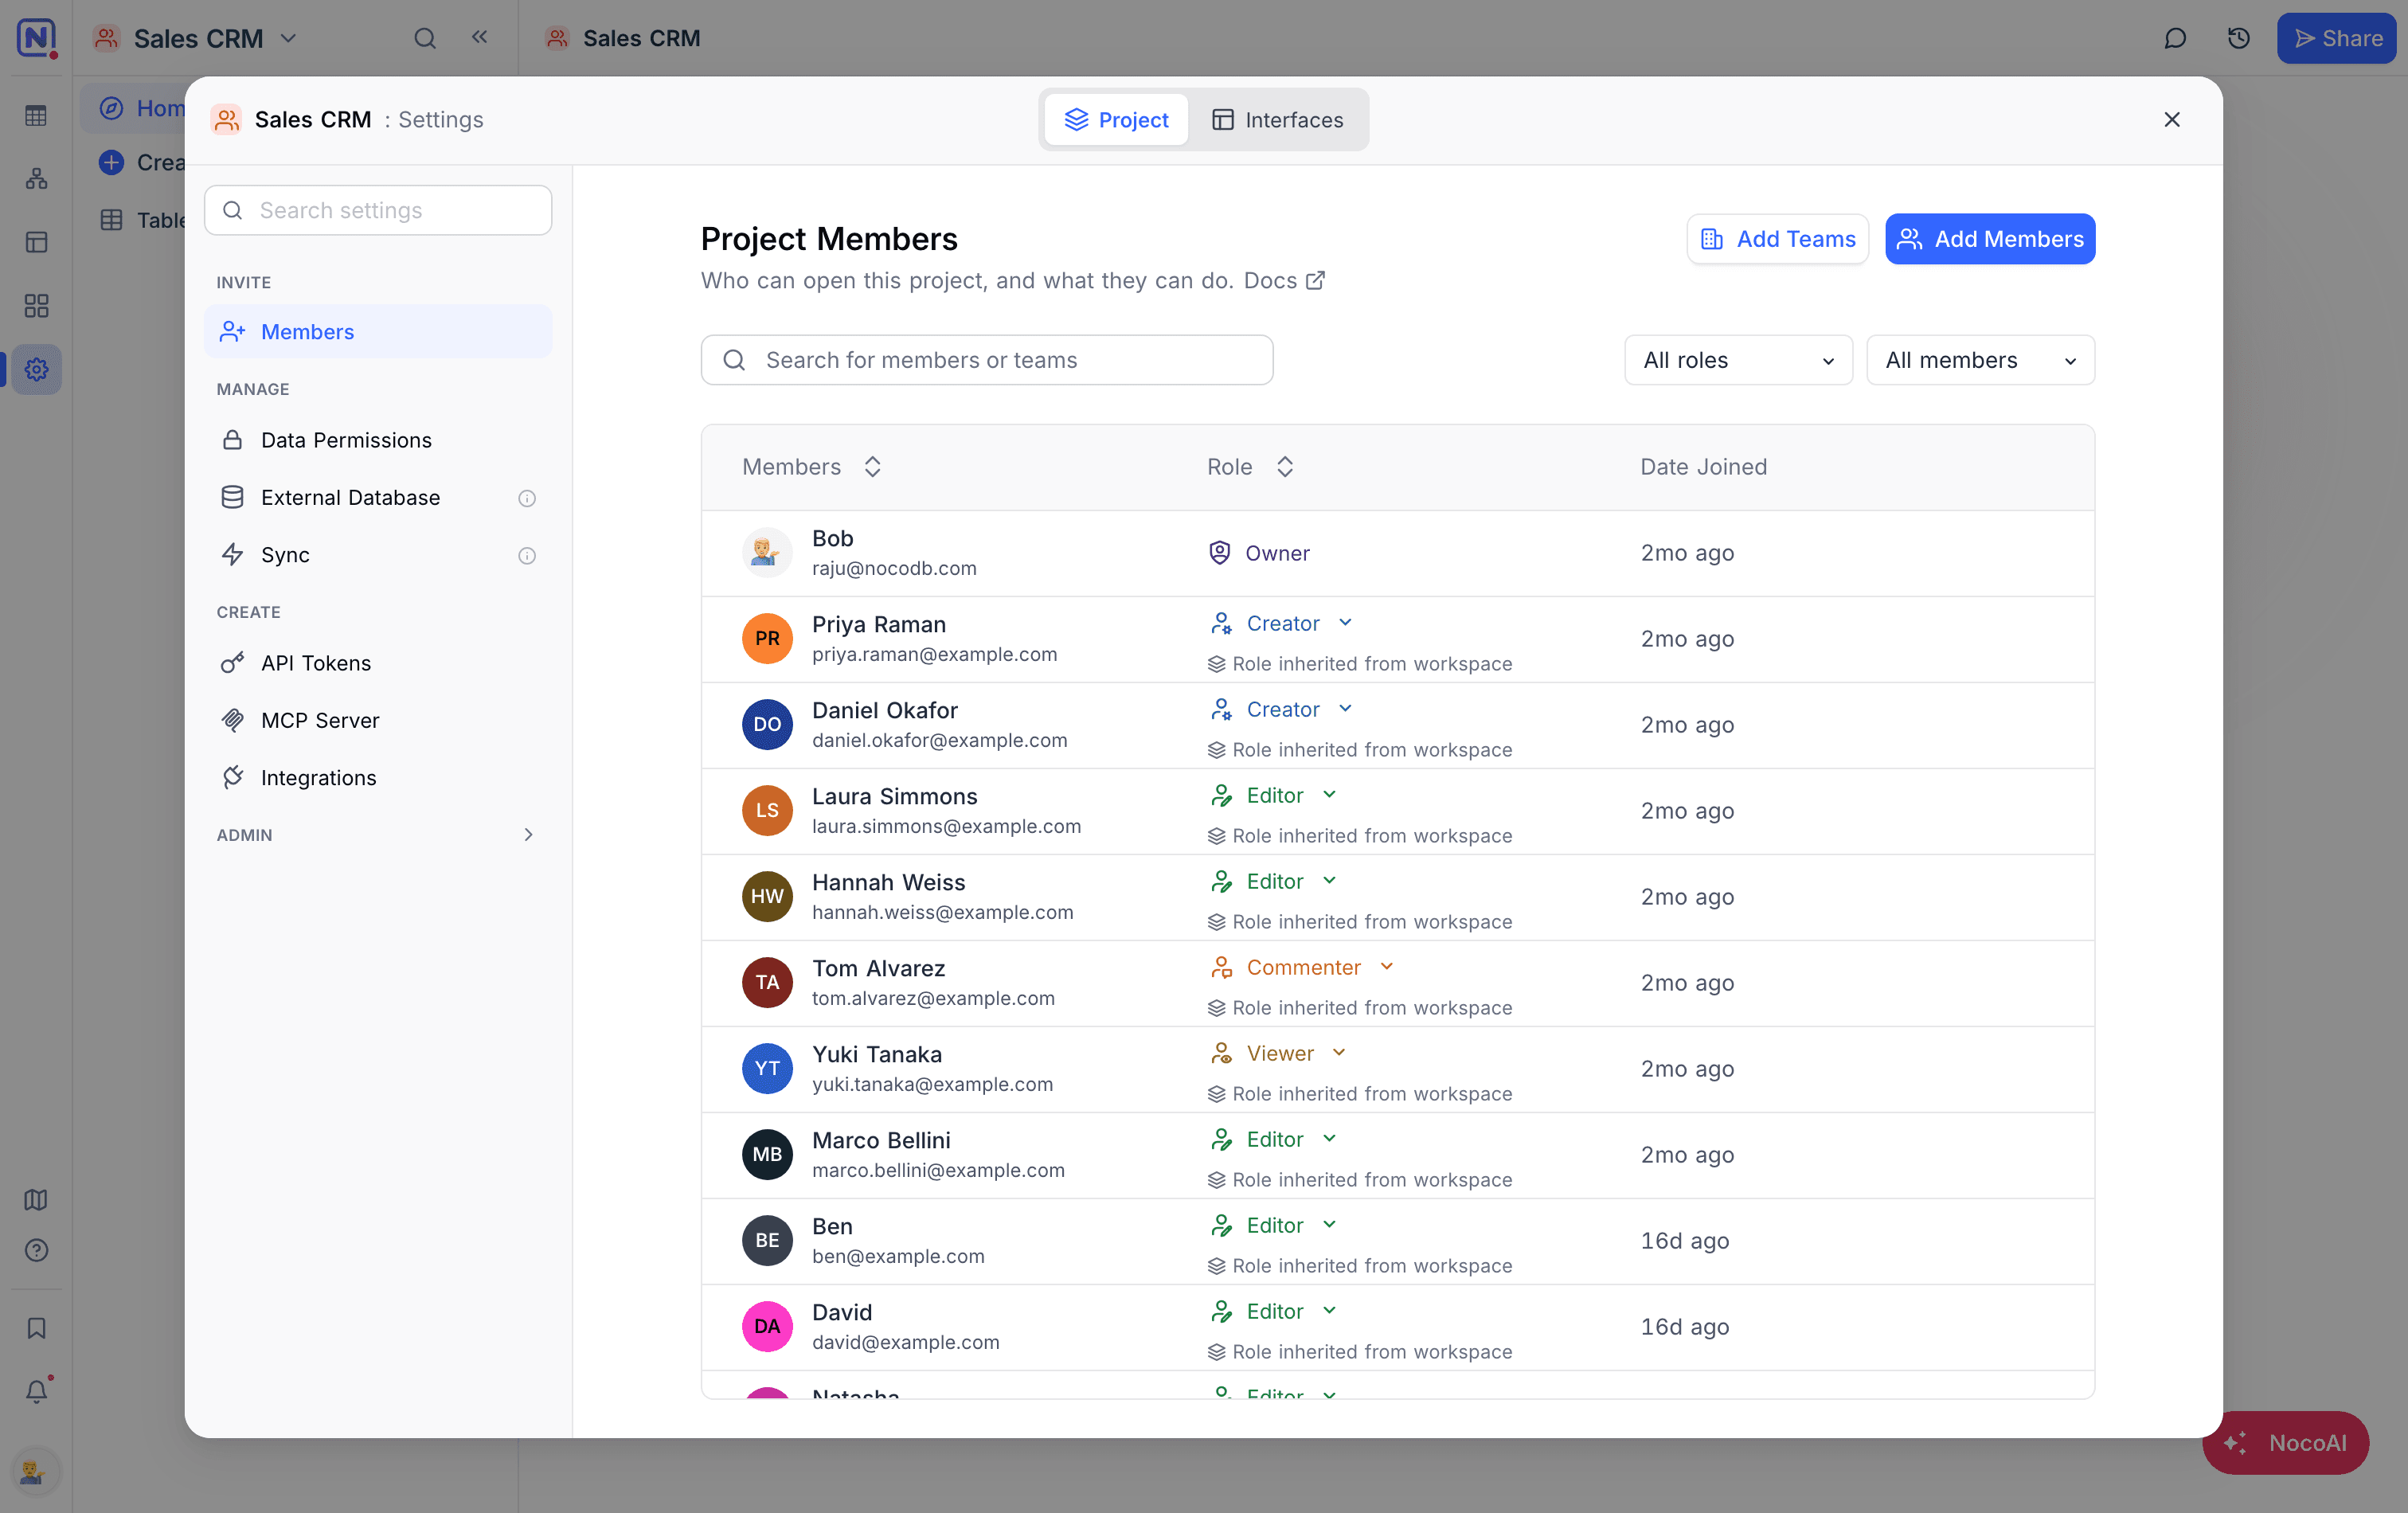This screenshot has width=2408, height=1513.
Task: Focus the Search settings field
Action: point(378,210)
